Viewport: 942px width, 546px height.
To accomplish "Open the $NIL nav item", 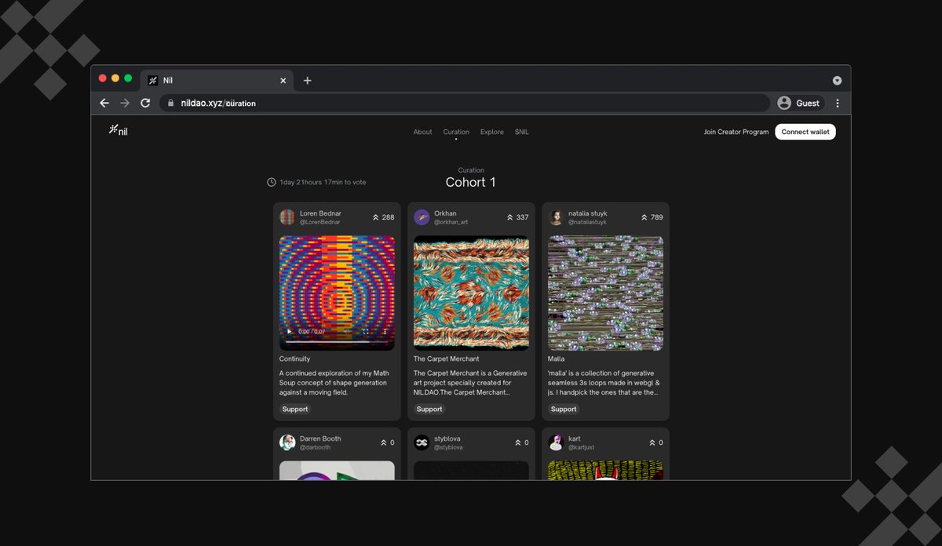I will (522, 132).
